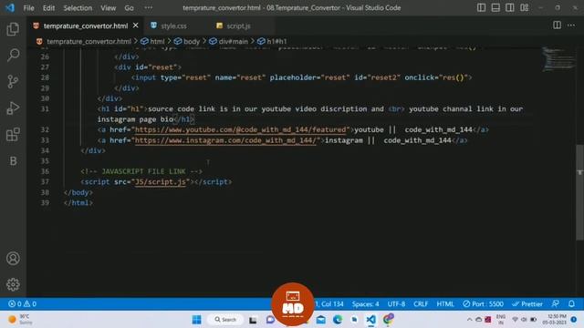Open editor More Actions ellipsis
The width and height of the screenshot is (584, 328).
point(571,26)
